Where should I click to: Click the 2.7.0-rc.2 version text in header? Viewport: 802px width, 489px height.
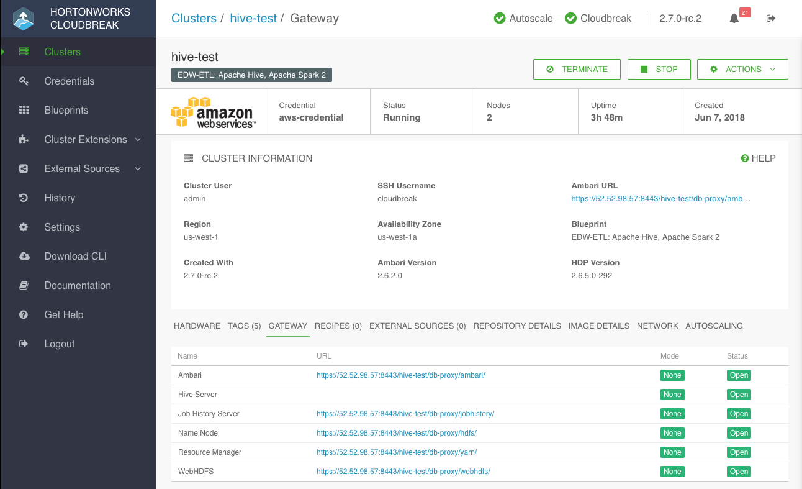[x=680, y=18]
